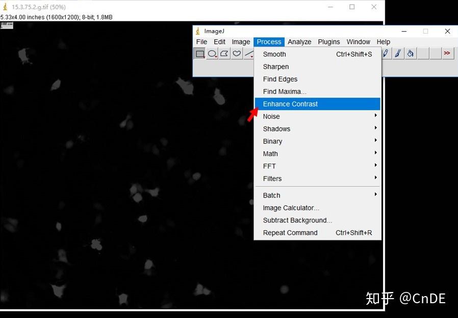Select the Paintbrush tool

398,53
